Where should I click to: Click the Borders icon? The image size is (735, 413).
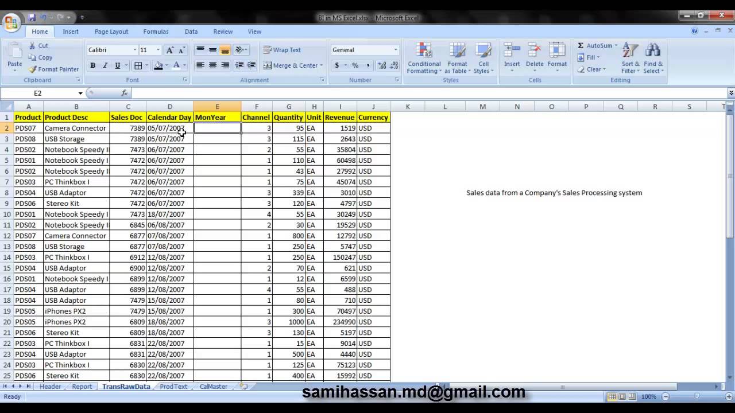[x=138, y=65]
